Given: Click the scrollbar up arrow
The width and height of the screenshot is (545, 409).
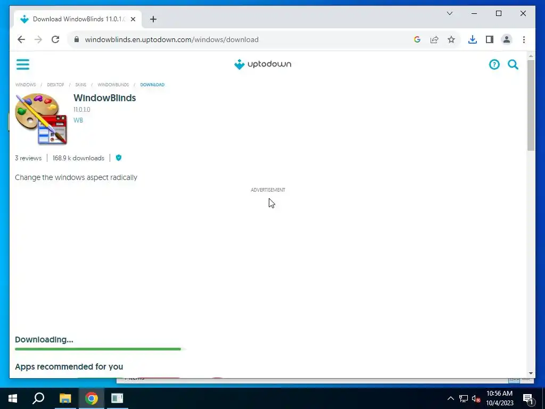Looking at the screenshot, I should tap(531, 55).
